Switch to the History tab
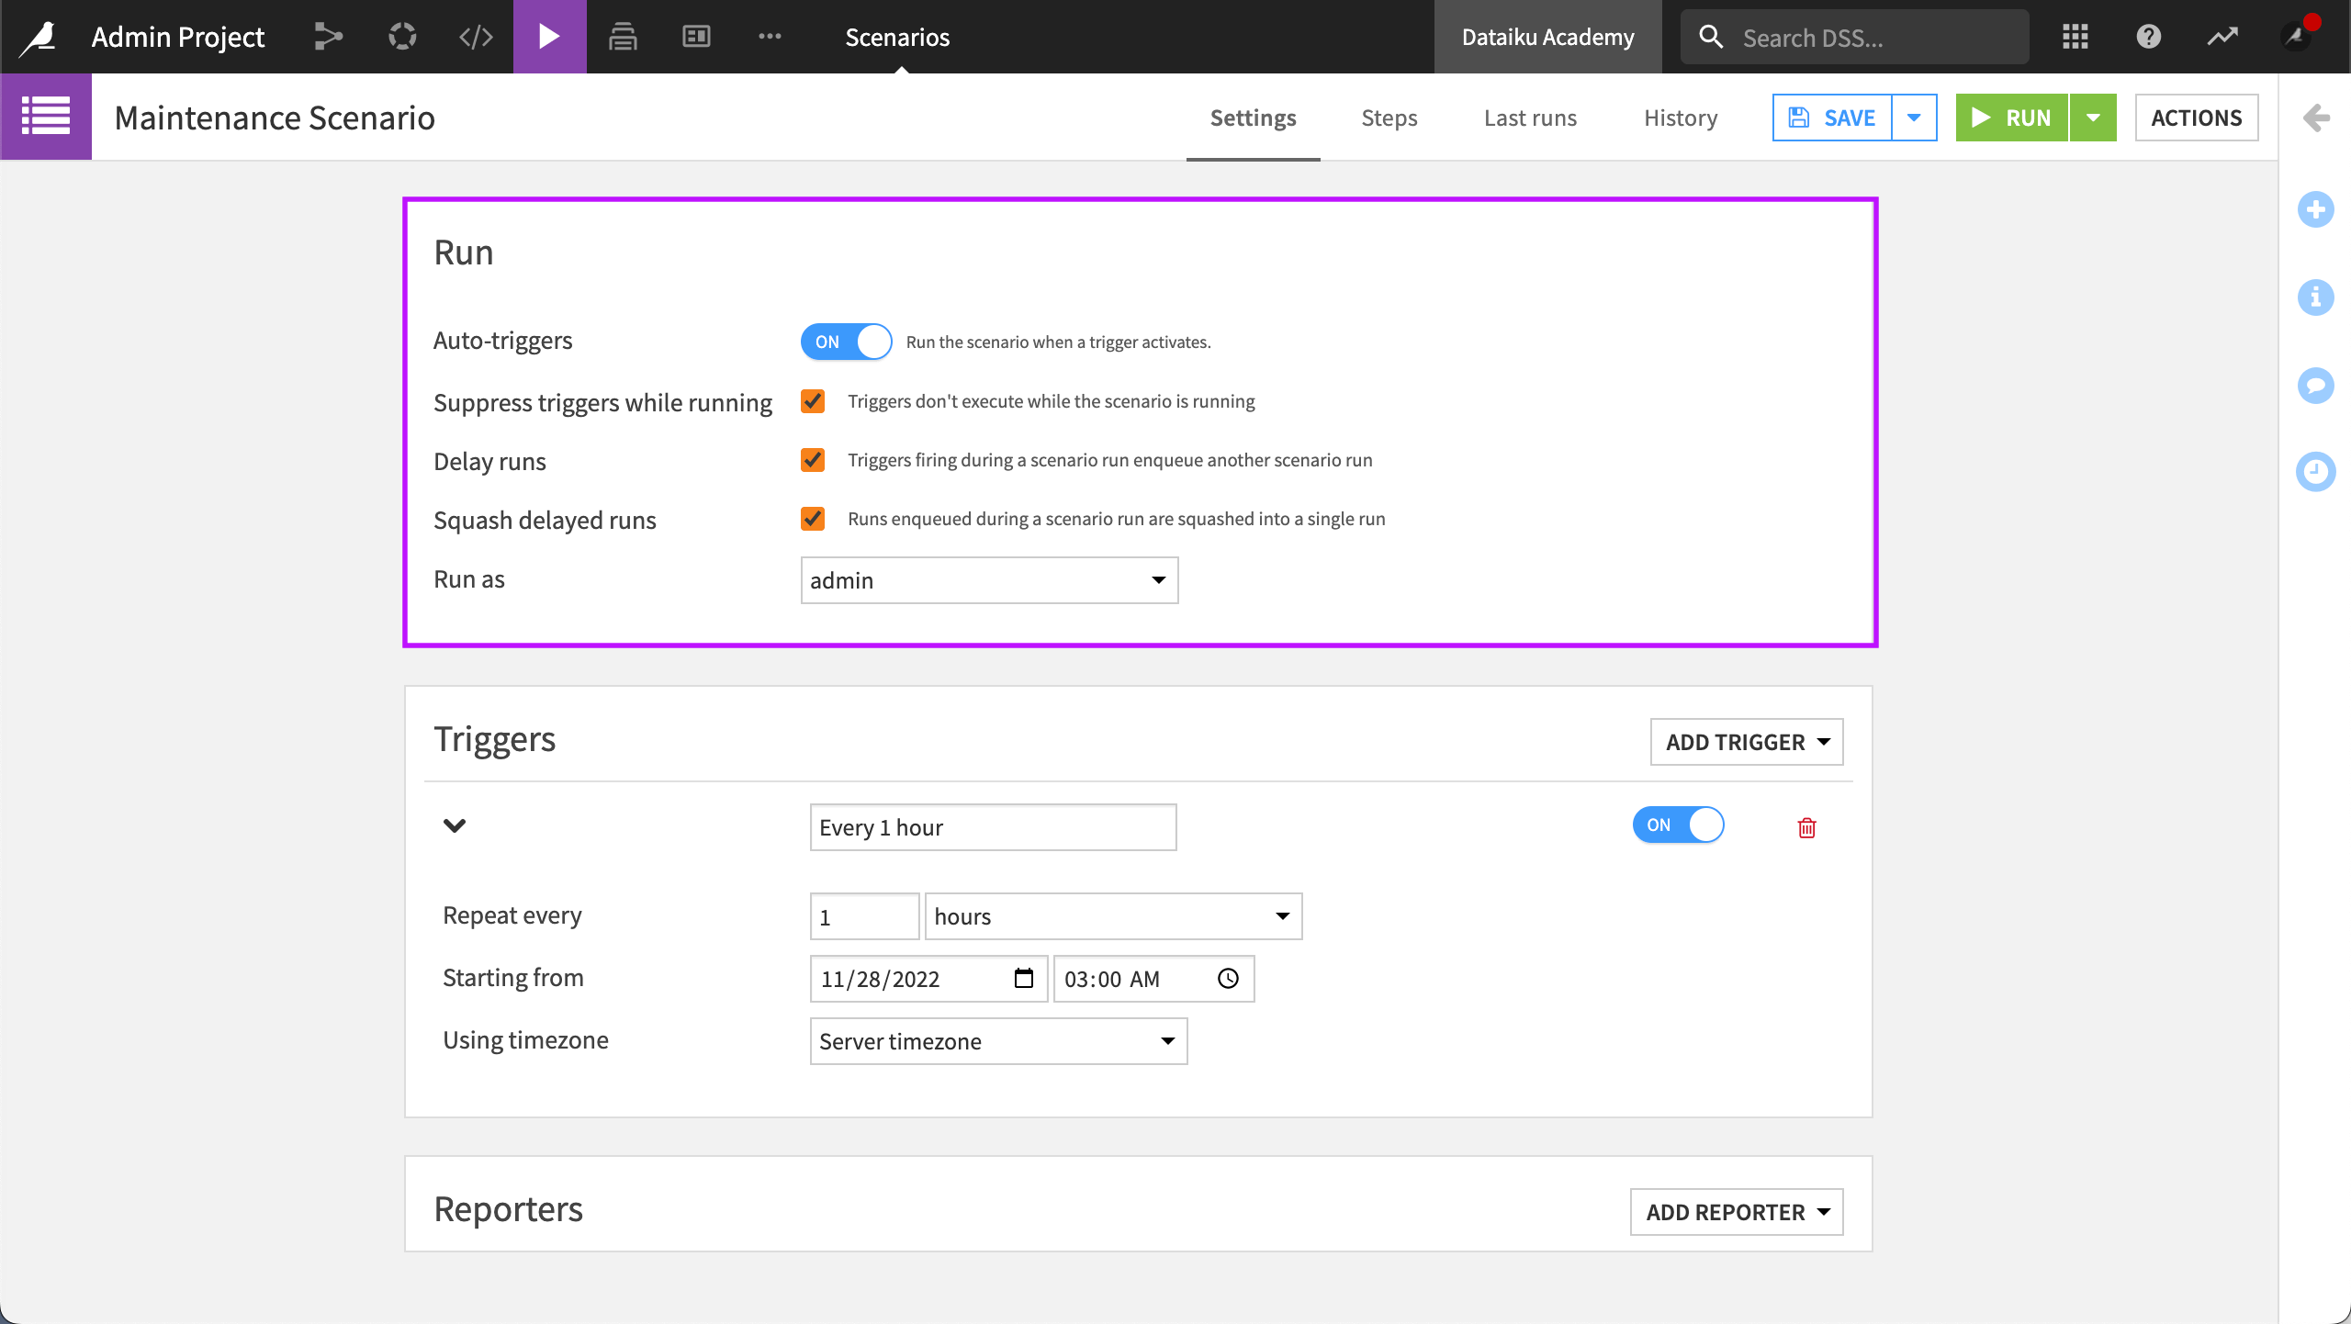The width and height of the screenshot is (2351, 1324). 1680,118
